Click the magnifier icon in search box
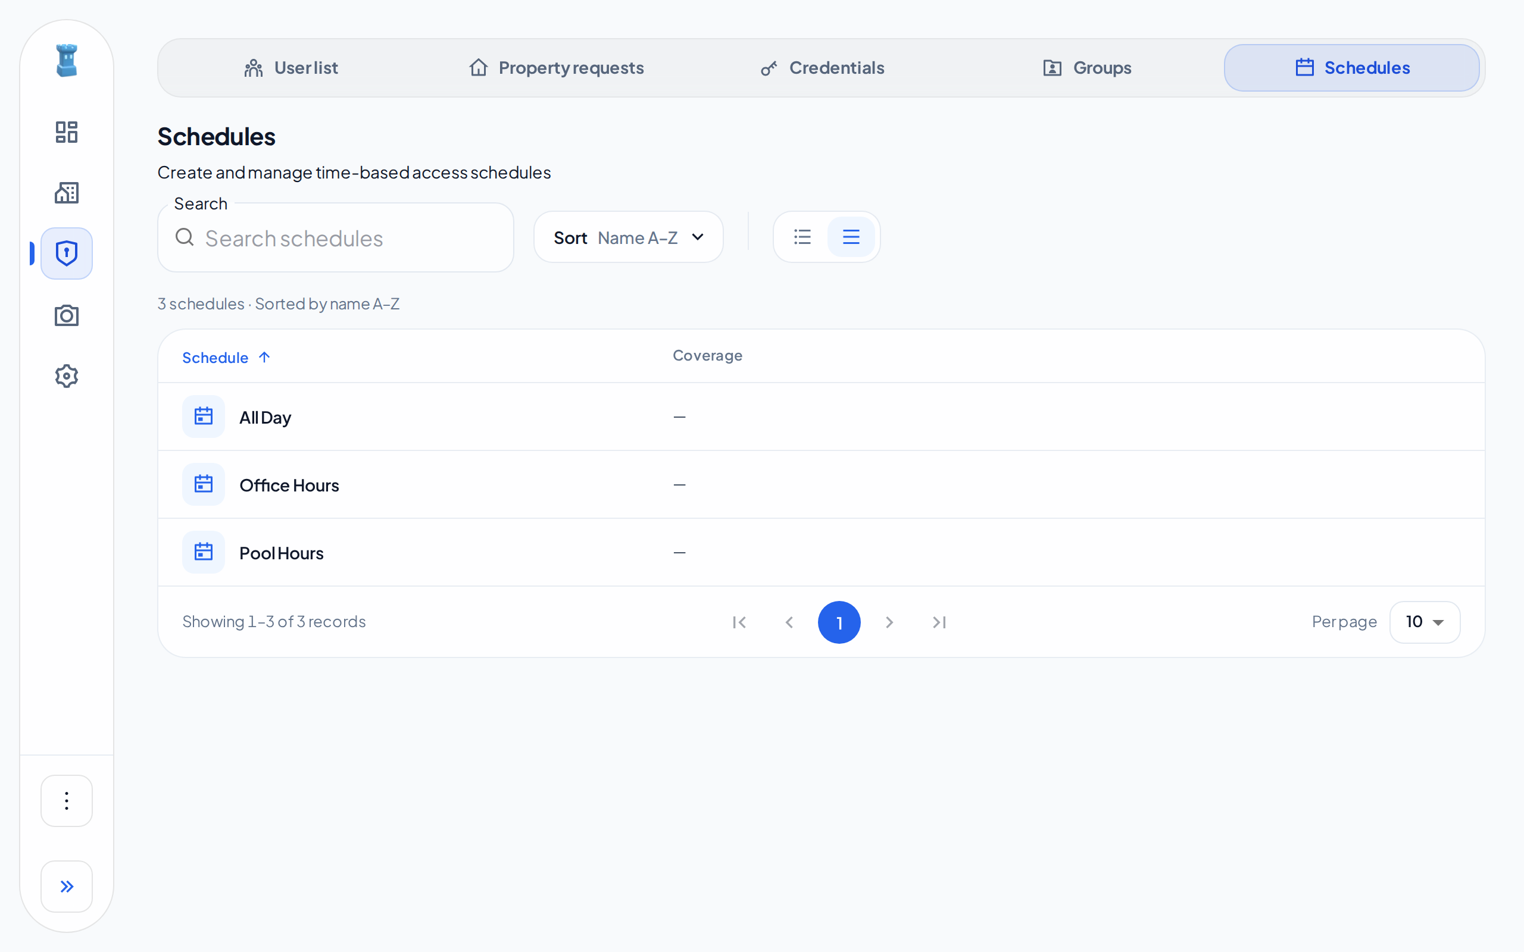 point(185,237)
